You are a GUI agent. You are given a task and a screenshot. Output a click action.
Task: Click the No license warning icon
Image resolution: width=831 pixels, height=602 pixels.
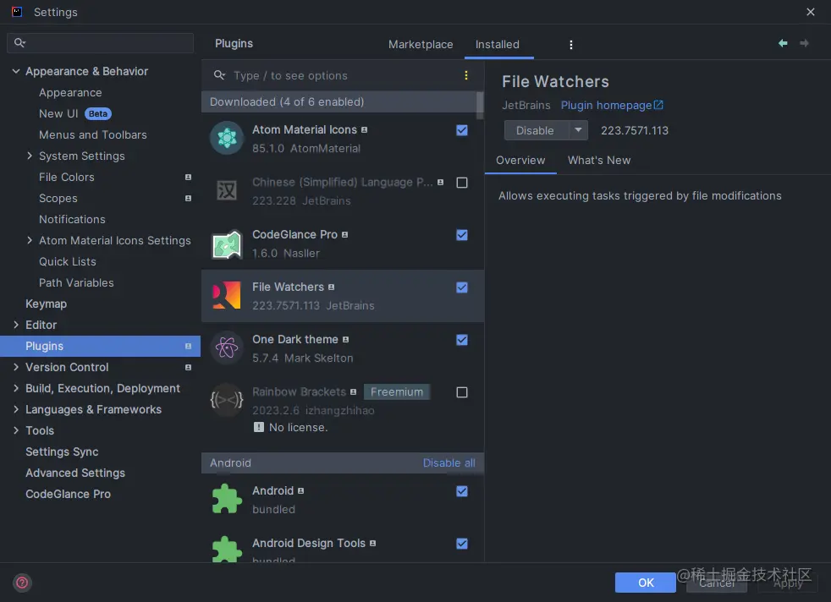[259, 427]
